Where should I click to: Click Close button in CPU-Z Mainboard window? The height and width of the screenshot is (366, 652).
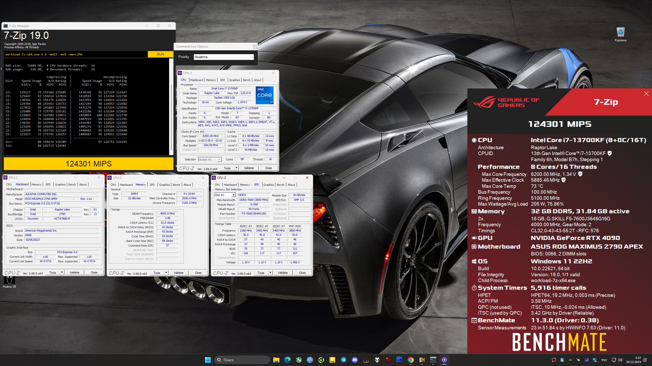click(x=94, y=272)
